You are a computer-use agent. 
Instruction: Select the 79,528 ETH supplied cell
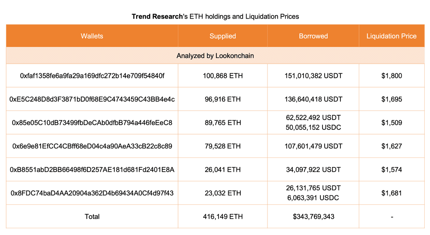point(223,146)
